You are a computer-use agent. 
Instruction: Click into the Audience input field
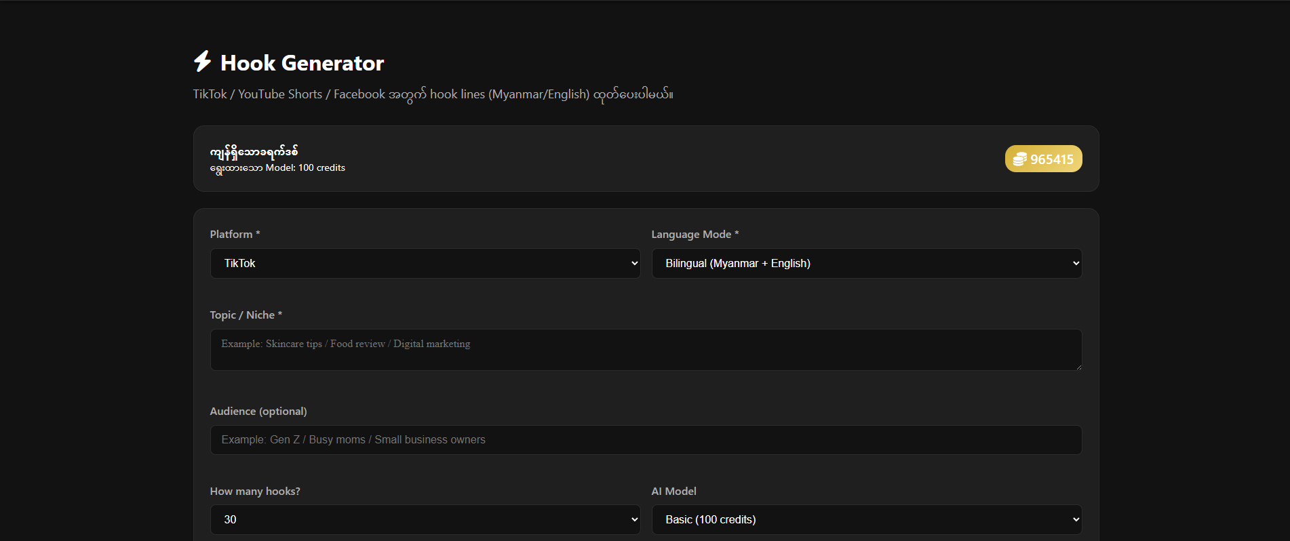pyautogui.click(x=645, y=440)
